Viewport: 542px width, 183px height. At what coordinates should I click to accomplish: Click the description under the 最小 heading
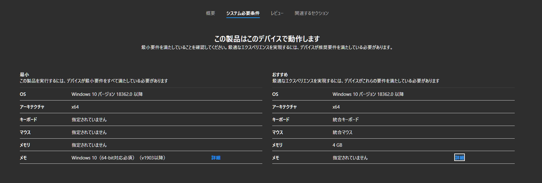pyautogui.click(x=94, y=81)
